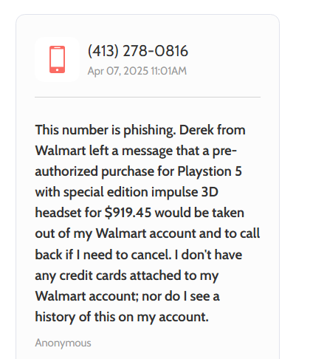Click the Apr 07, 2025 11:01AM timestamp
The image size is (310, 359).
(137, 71)
